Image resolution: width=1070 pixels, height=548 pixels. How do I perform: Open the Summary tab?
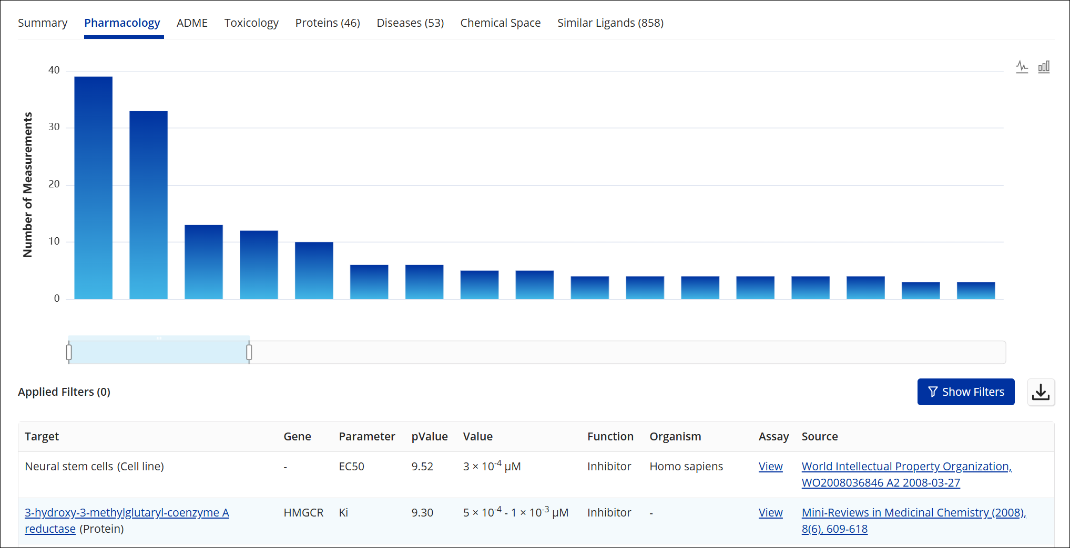[x=43, y=23]
